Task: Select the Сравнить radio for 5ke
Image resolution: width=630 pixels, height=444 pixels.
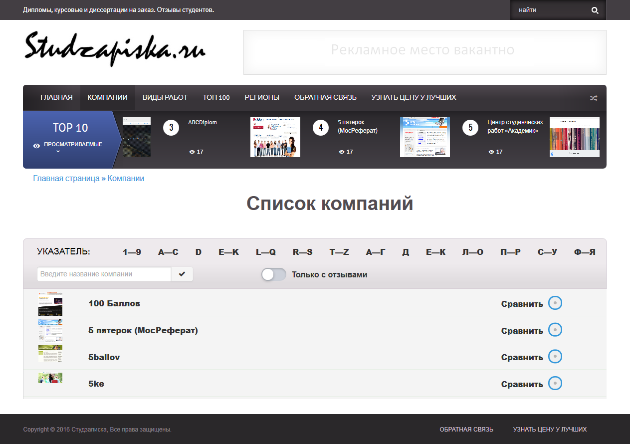Action: point(555,384)
